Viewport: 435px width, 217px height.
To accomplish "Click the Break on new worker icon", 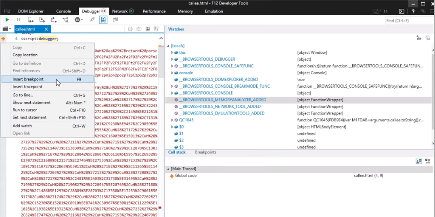I will (x=65, y=20).
